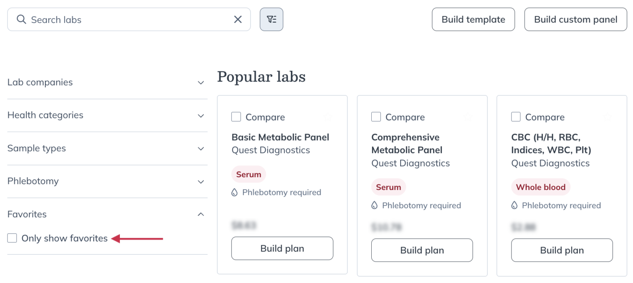
Task: Open the Build custom panel page
Action: click(x=575, y=19)
